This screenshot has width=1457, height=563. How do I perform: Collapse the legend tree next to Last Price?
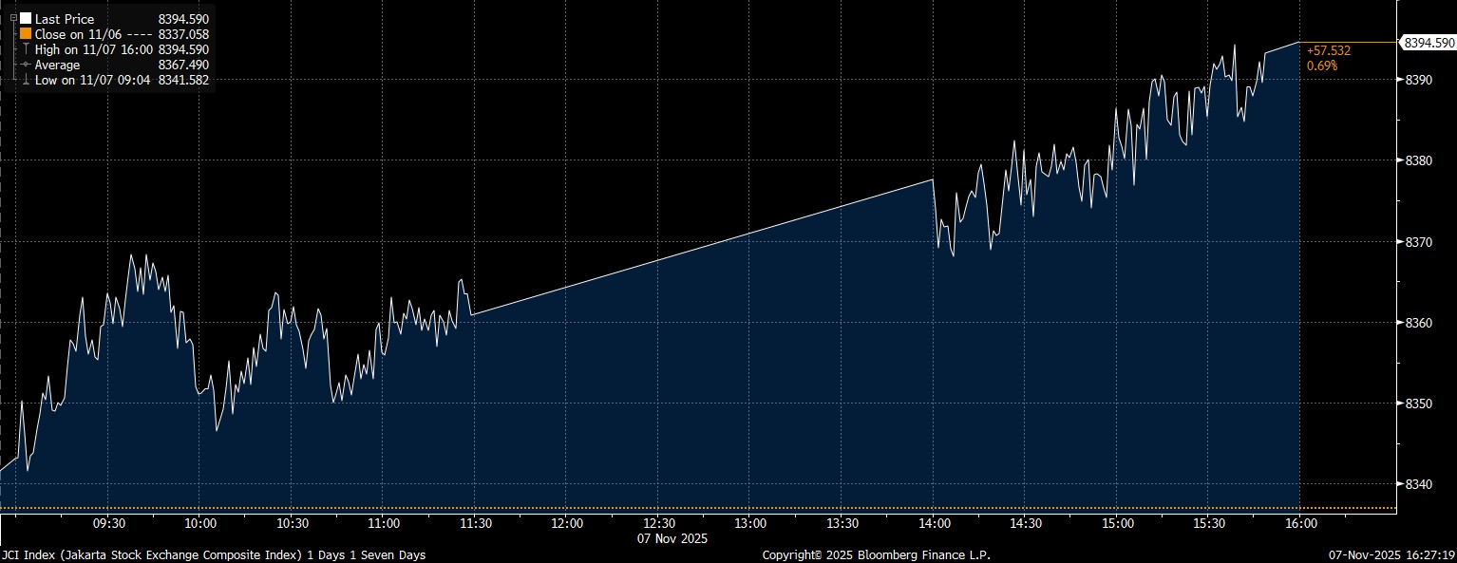tap(12, 17)
